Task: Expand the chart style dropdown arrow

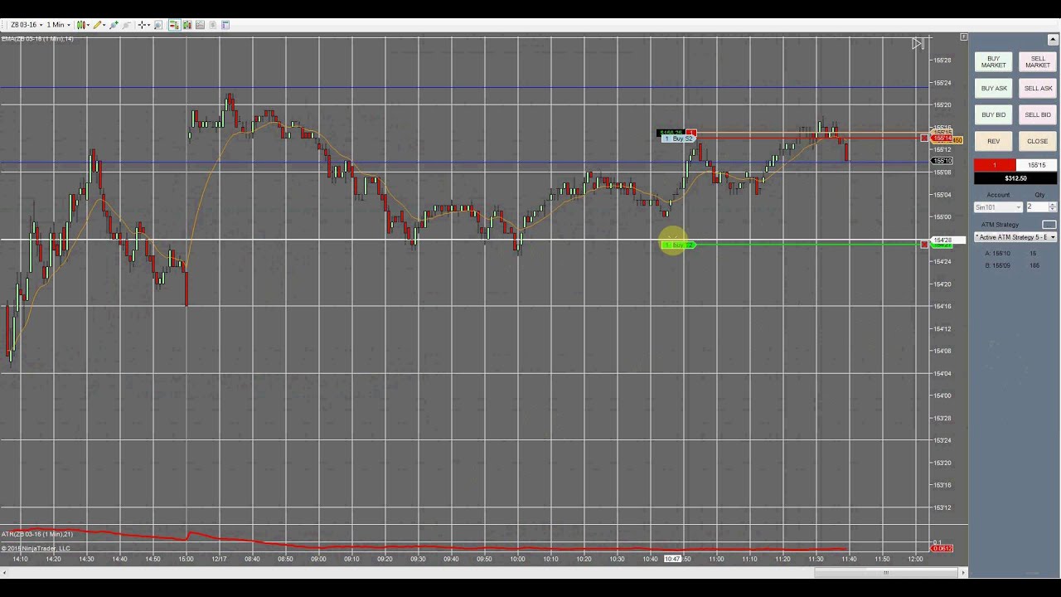Action: coord(89,25)
